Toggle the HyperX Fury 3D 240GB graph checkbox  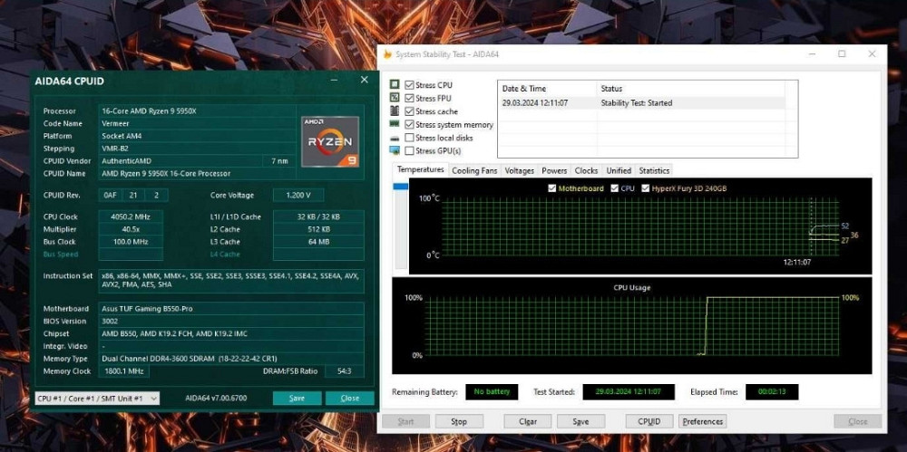click(x=646, y=188)
